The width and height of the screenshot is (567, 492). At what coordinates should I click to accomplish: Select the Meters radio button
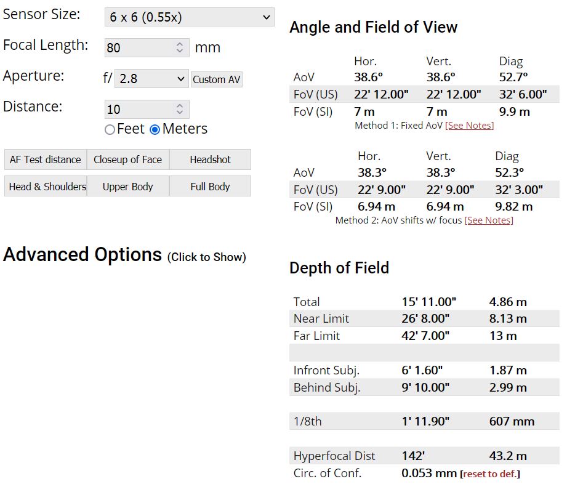click(x=155, y=130)
